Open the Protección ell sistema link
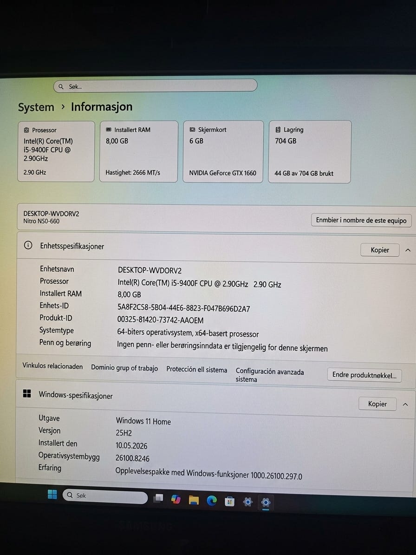 click(x=197, y=370)
